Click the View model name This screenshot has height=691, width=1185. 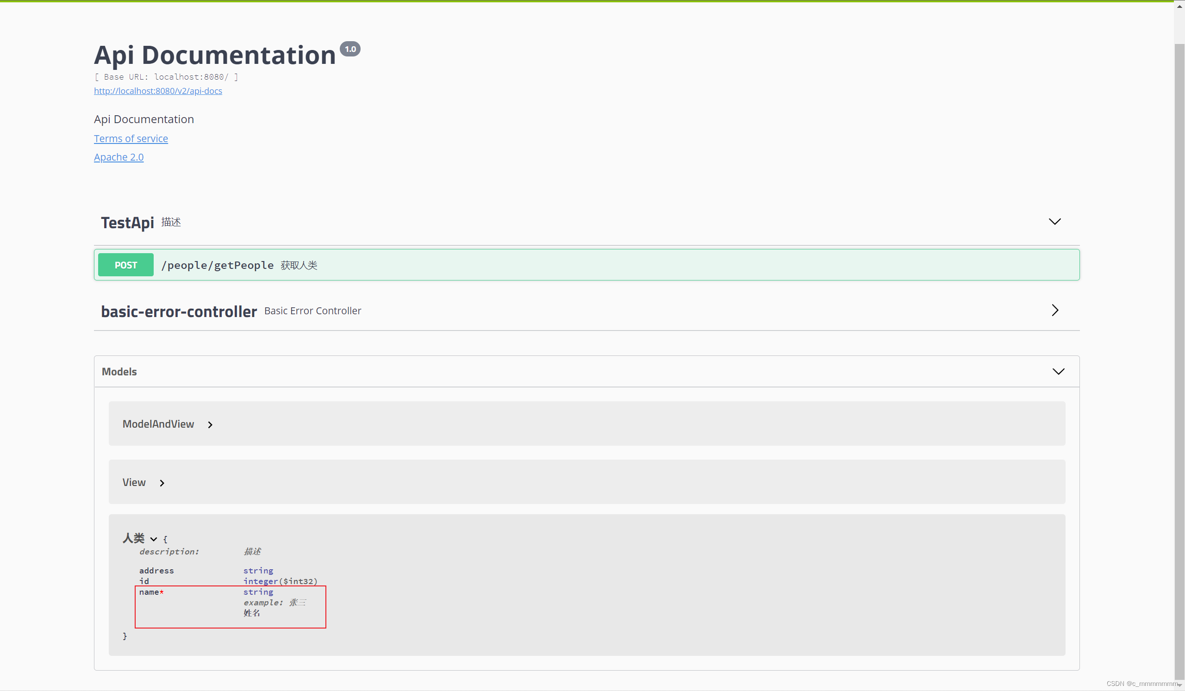134,482
